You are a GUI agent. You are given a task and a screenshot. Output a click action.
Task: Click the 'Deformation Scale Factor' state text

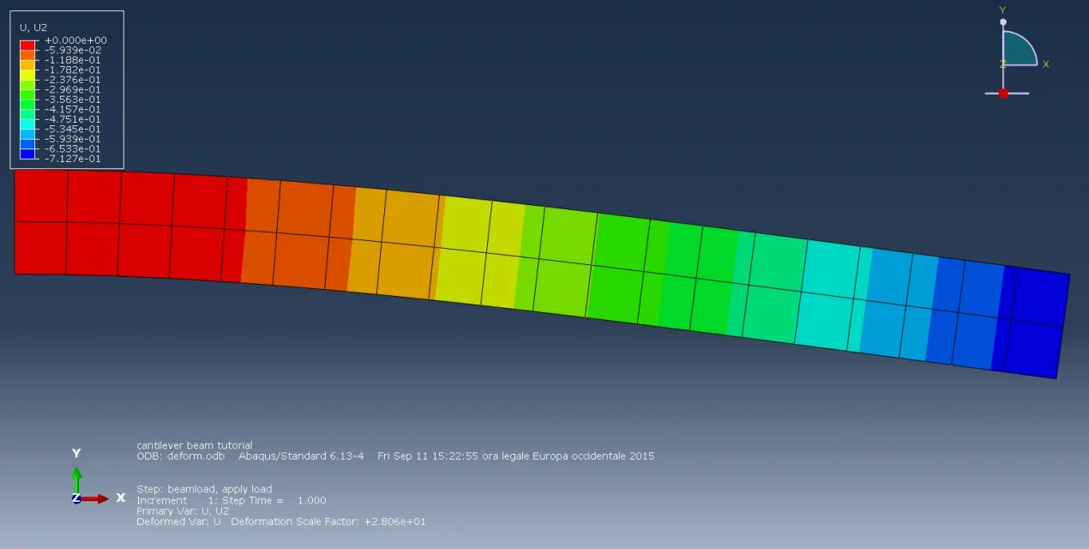point(328,522)
